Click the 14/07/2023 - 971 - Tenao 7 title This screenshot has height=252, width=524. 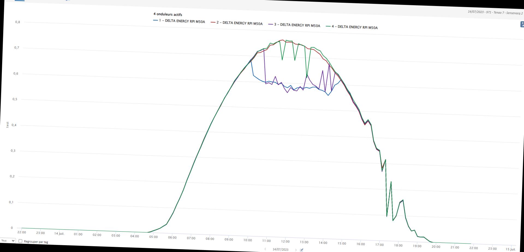pos(495,13)
